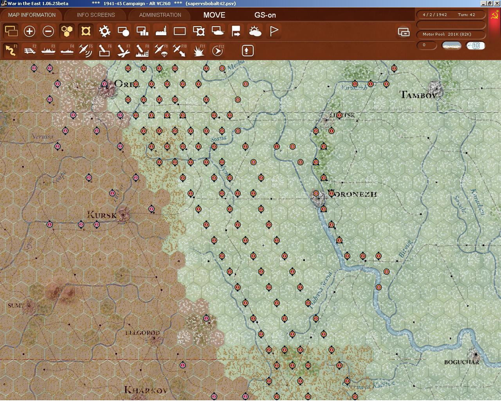This screenshot has width=501, height=405.
Task: Click the air weather 10 indicator
Action: [476, 45]
